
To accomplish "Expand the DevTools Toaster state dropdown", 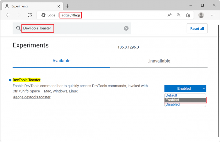I will click(185, 89).
